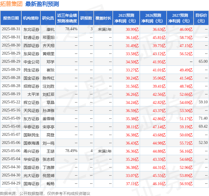Click the 52.50 target price

pos(203,143)
